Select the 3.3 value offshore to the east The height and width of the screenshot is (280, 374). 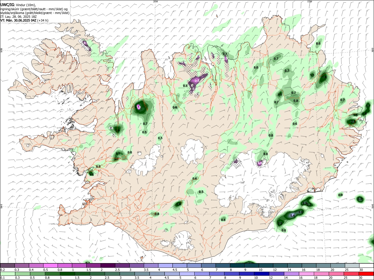pos(360,199)
